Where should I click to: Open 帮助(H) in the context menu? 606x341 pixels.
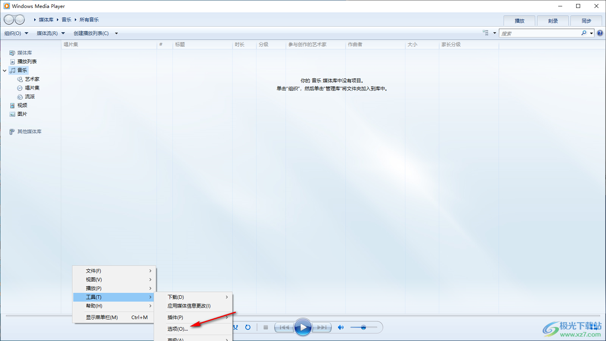(x=114, y=306)
